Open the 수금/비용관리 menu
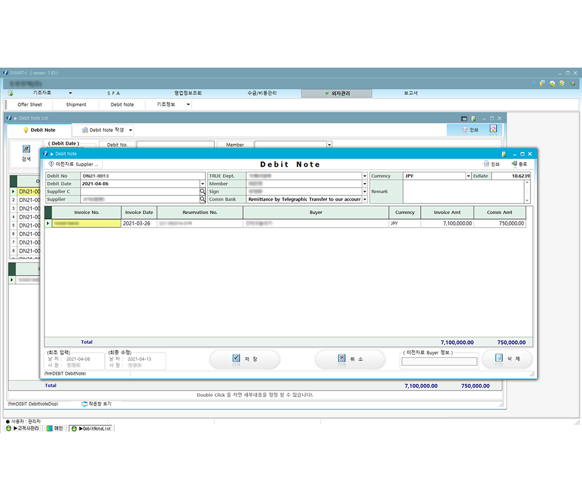Screen dimensions: 582x501 pos(261,93)
